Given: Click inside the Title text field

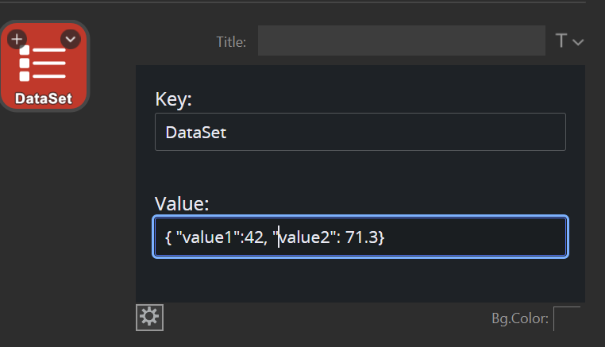Looking at the screenshot, I should (401, 41).
